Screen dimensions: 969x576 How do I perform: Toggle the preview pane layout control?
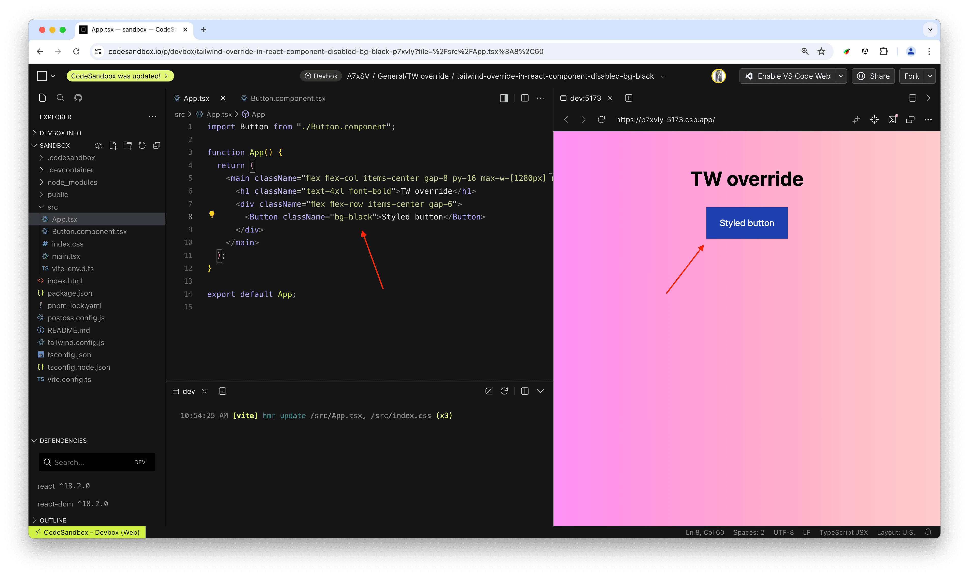pos(912,98)
